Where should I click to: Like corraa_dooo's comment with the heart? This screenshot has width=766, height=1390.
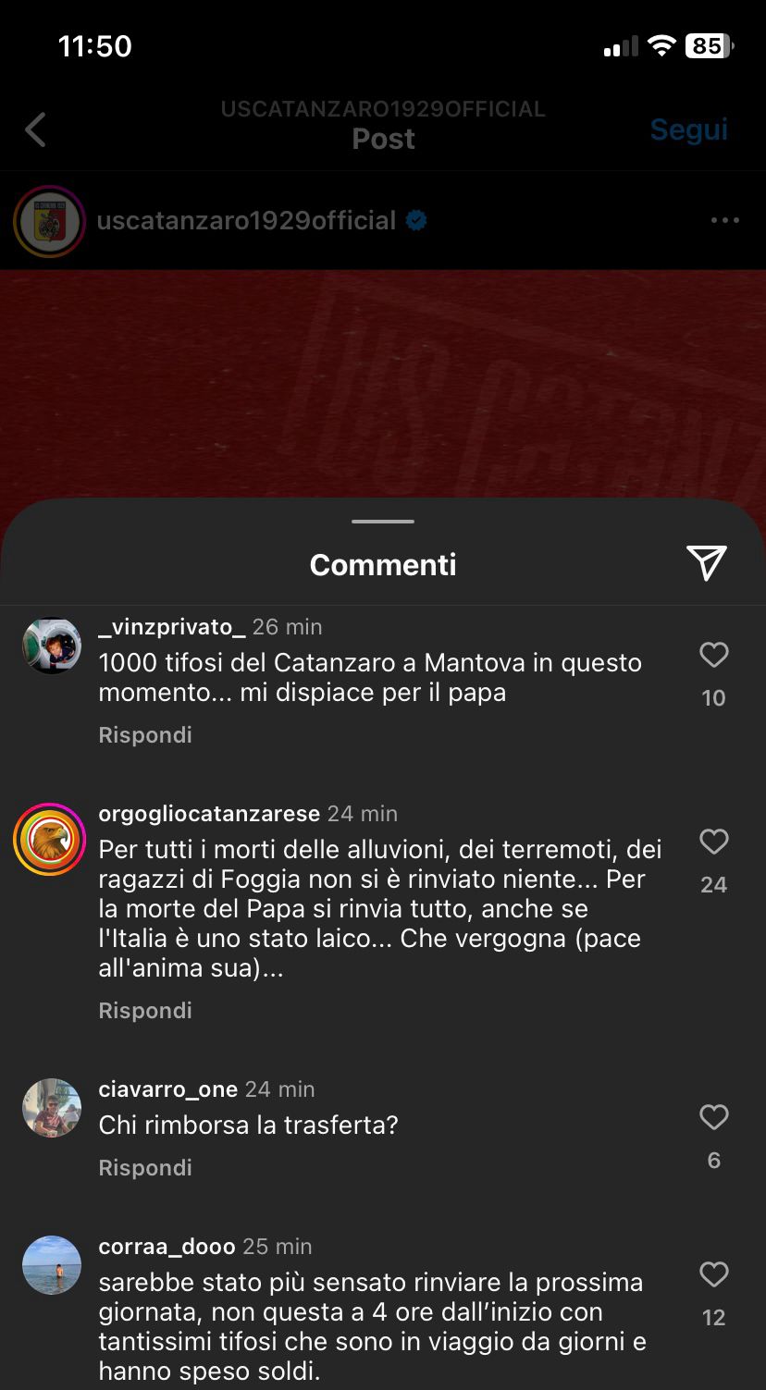[713, 1274]
